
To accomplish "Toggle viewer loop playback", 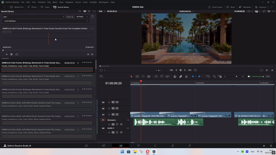I will (196, 70).
